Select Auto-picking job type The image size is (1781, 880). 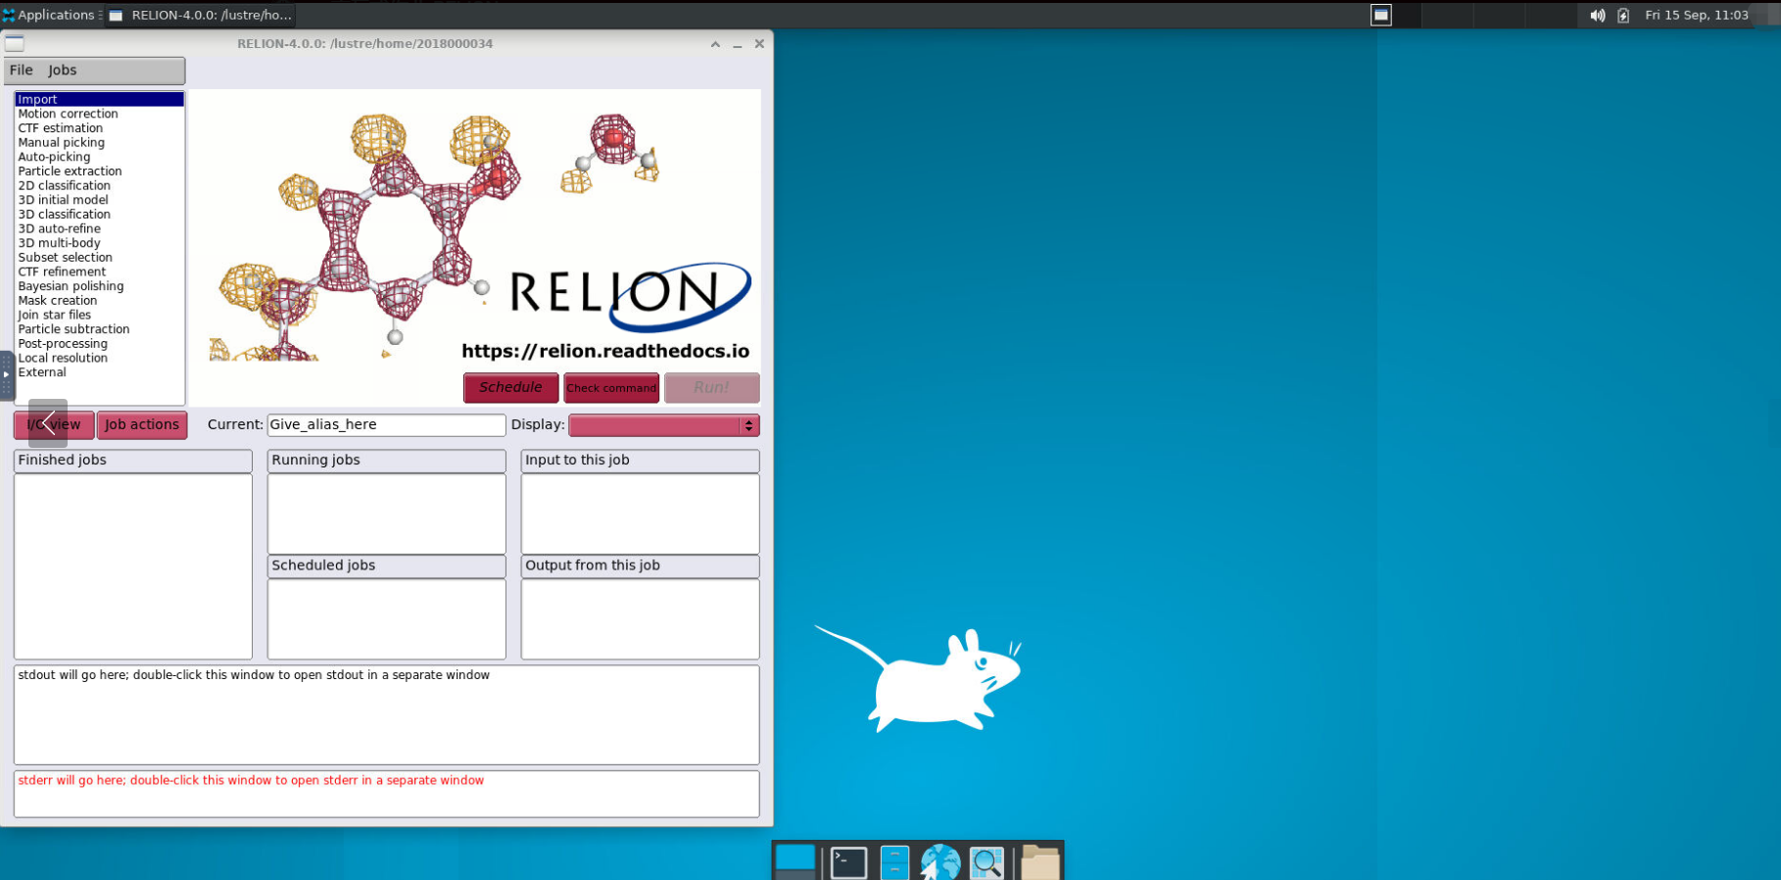[x=99, y=157]
